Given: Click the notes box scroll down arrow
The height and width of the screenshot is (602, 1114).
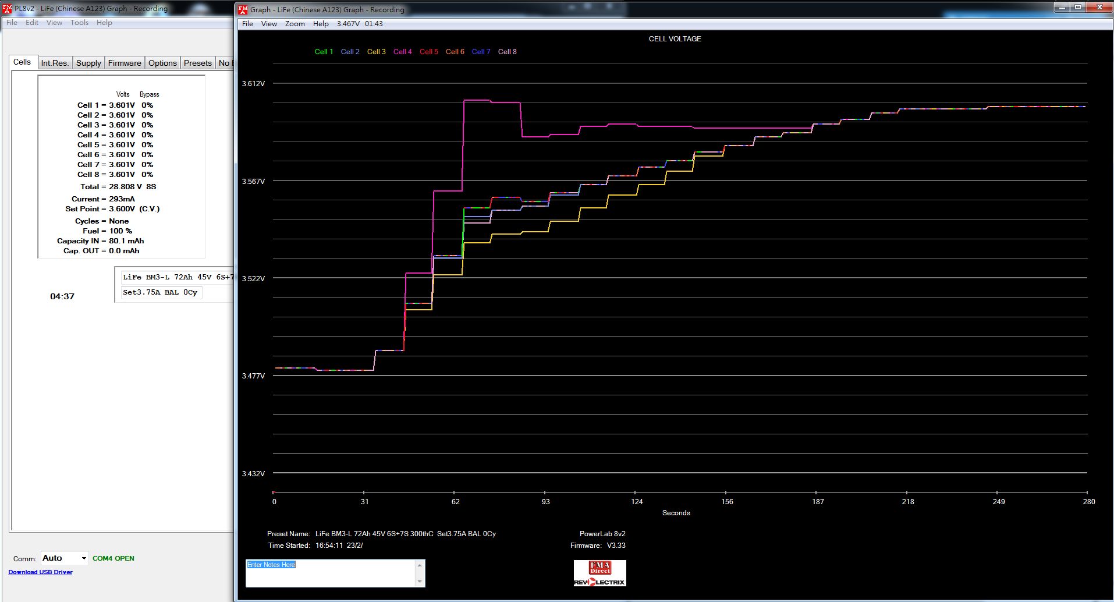Looking at the screenshot, I should point(420,582).
